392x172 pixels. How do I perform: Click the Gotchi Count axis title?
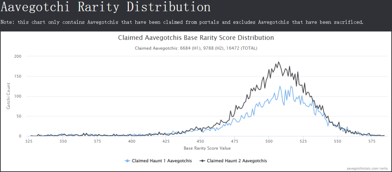(9, 96)
